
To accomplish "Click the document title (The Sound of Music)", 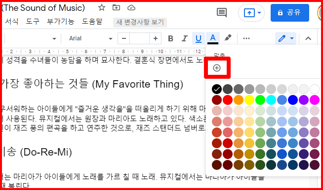I will (43, 8).
